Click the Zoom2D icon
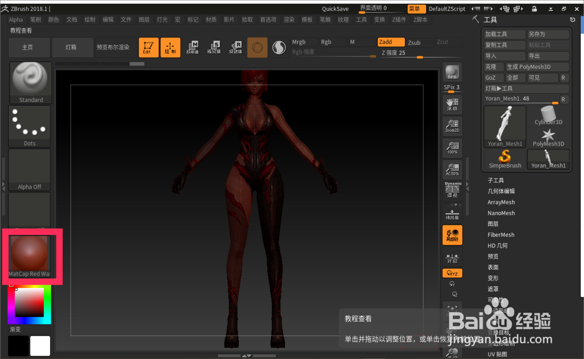The image size is (584, 359). 452,126
